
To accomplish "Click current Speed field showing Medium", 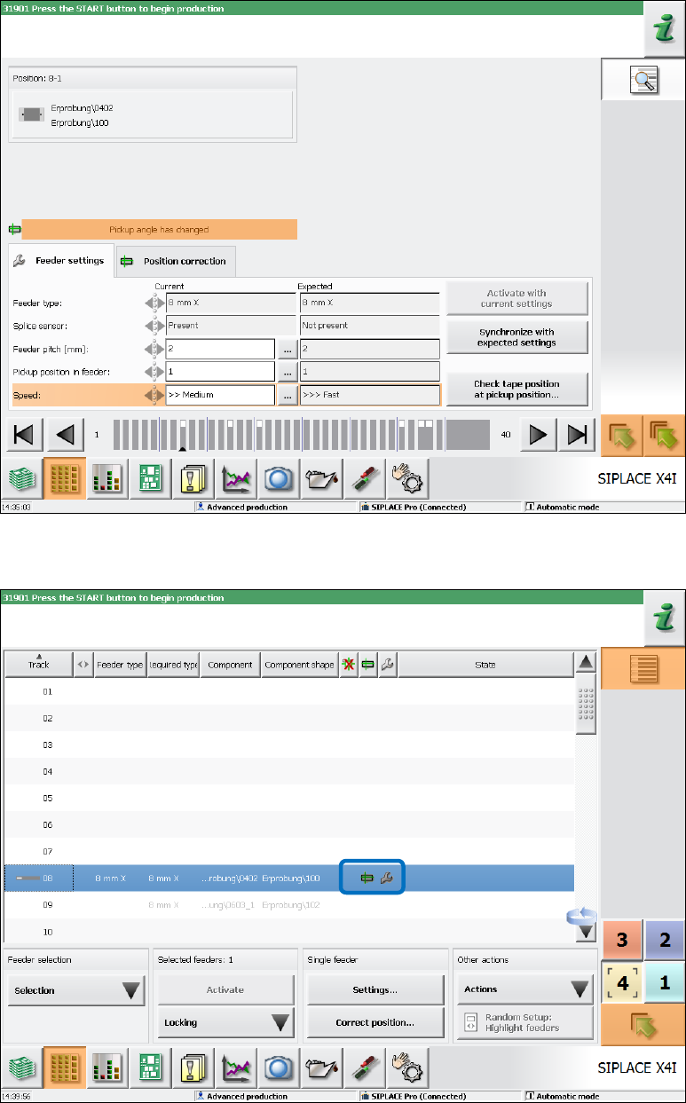I will coord(220,395).
